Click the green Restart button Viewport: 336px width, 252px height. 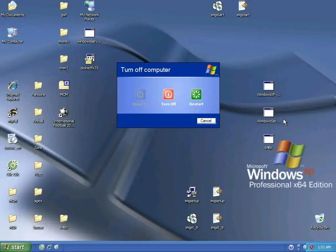pos(196,94)
